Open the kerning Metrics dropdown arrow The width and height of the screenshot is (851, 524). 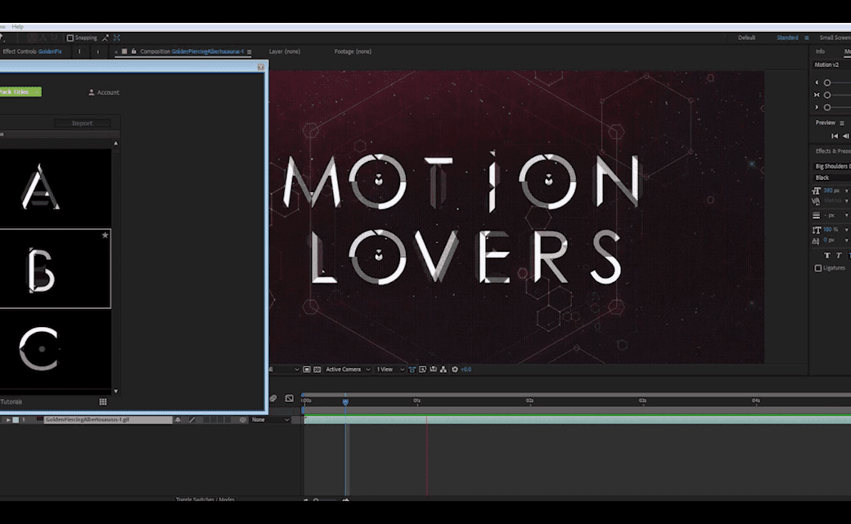tap(847, 201)
